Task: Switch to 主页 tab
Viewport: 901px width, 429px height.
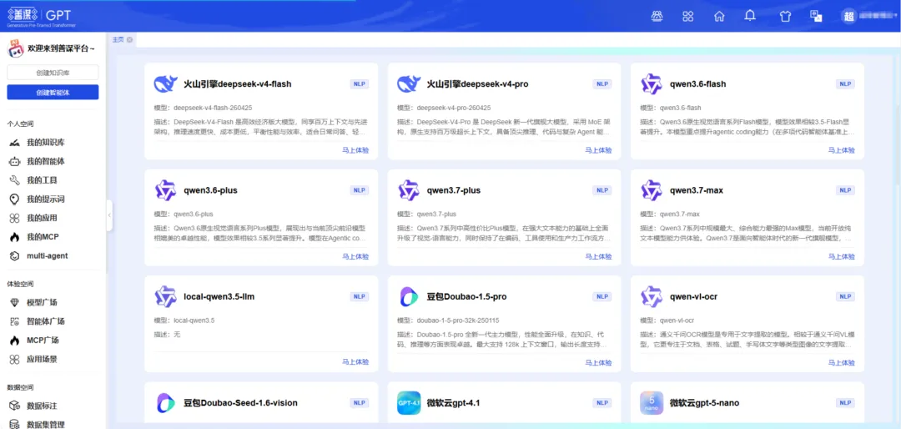Action: pyautogui.click(x=118, y=40)
